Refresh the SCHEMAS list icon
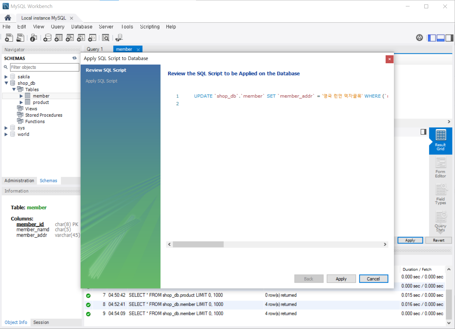The width and height of the screenshot is (455, 329). 75,58
